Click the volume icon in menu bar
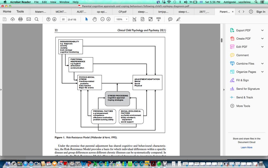Screen dimensions: 268x168 coord(186,2)
